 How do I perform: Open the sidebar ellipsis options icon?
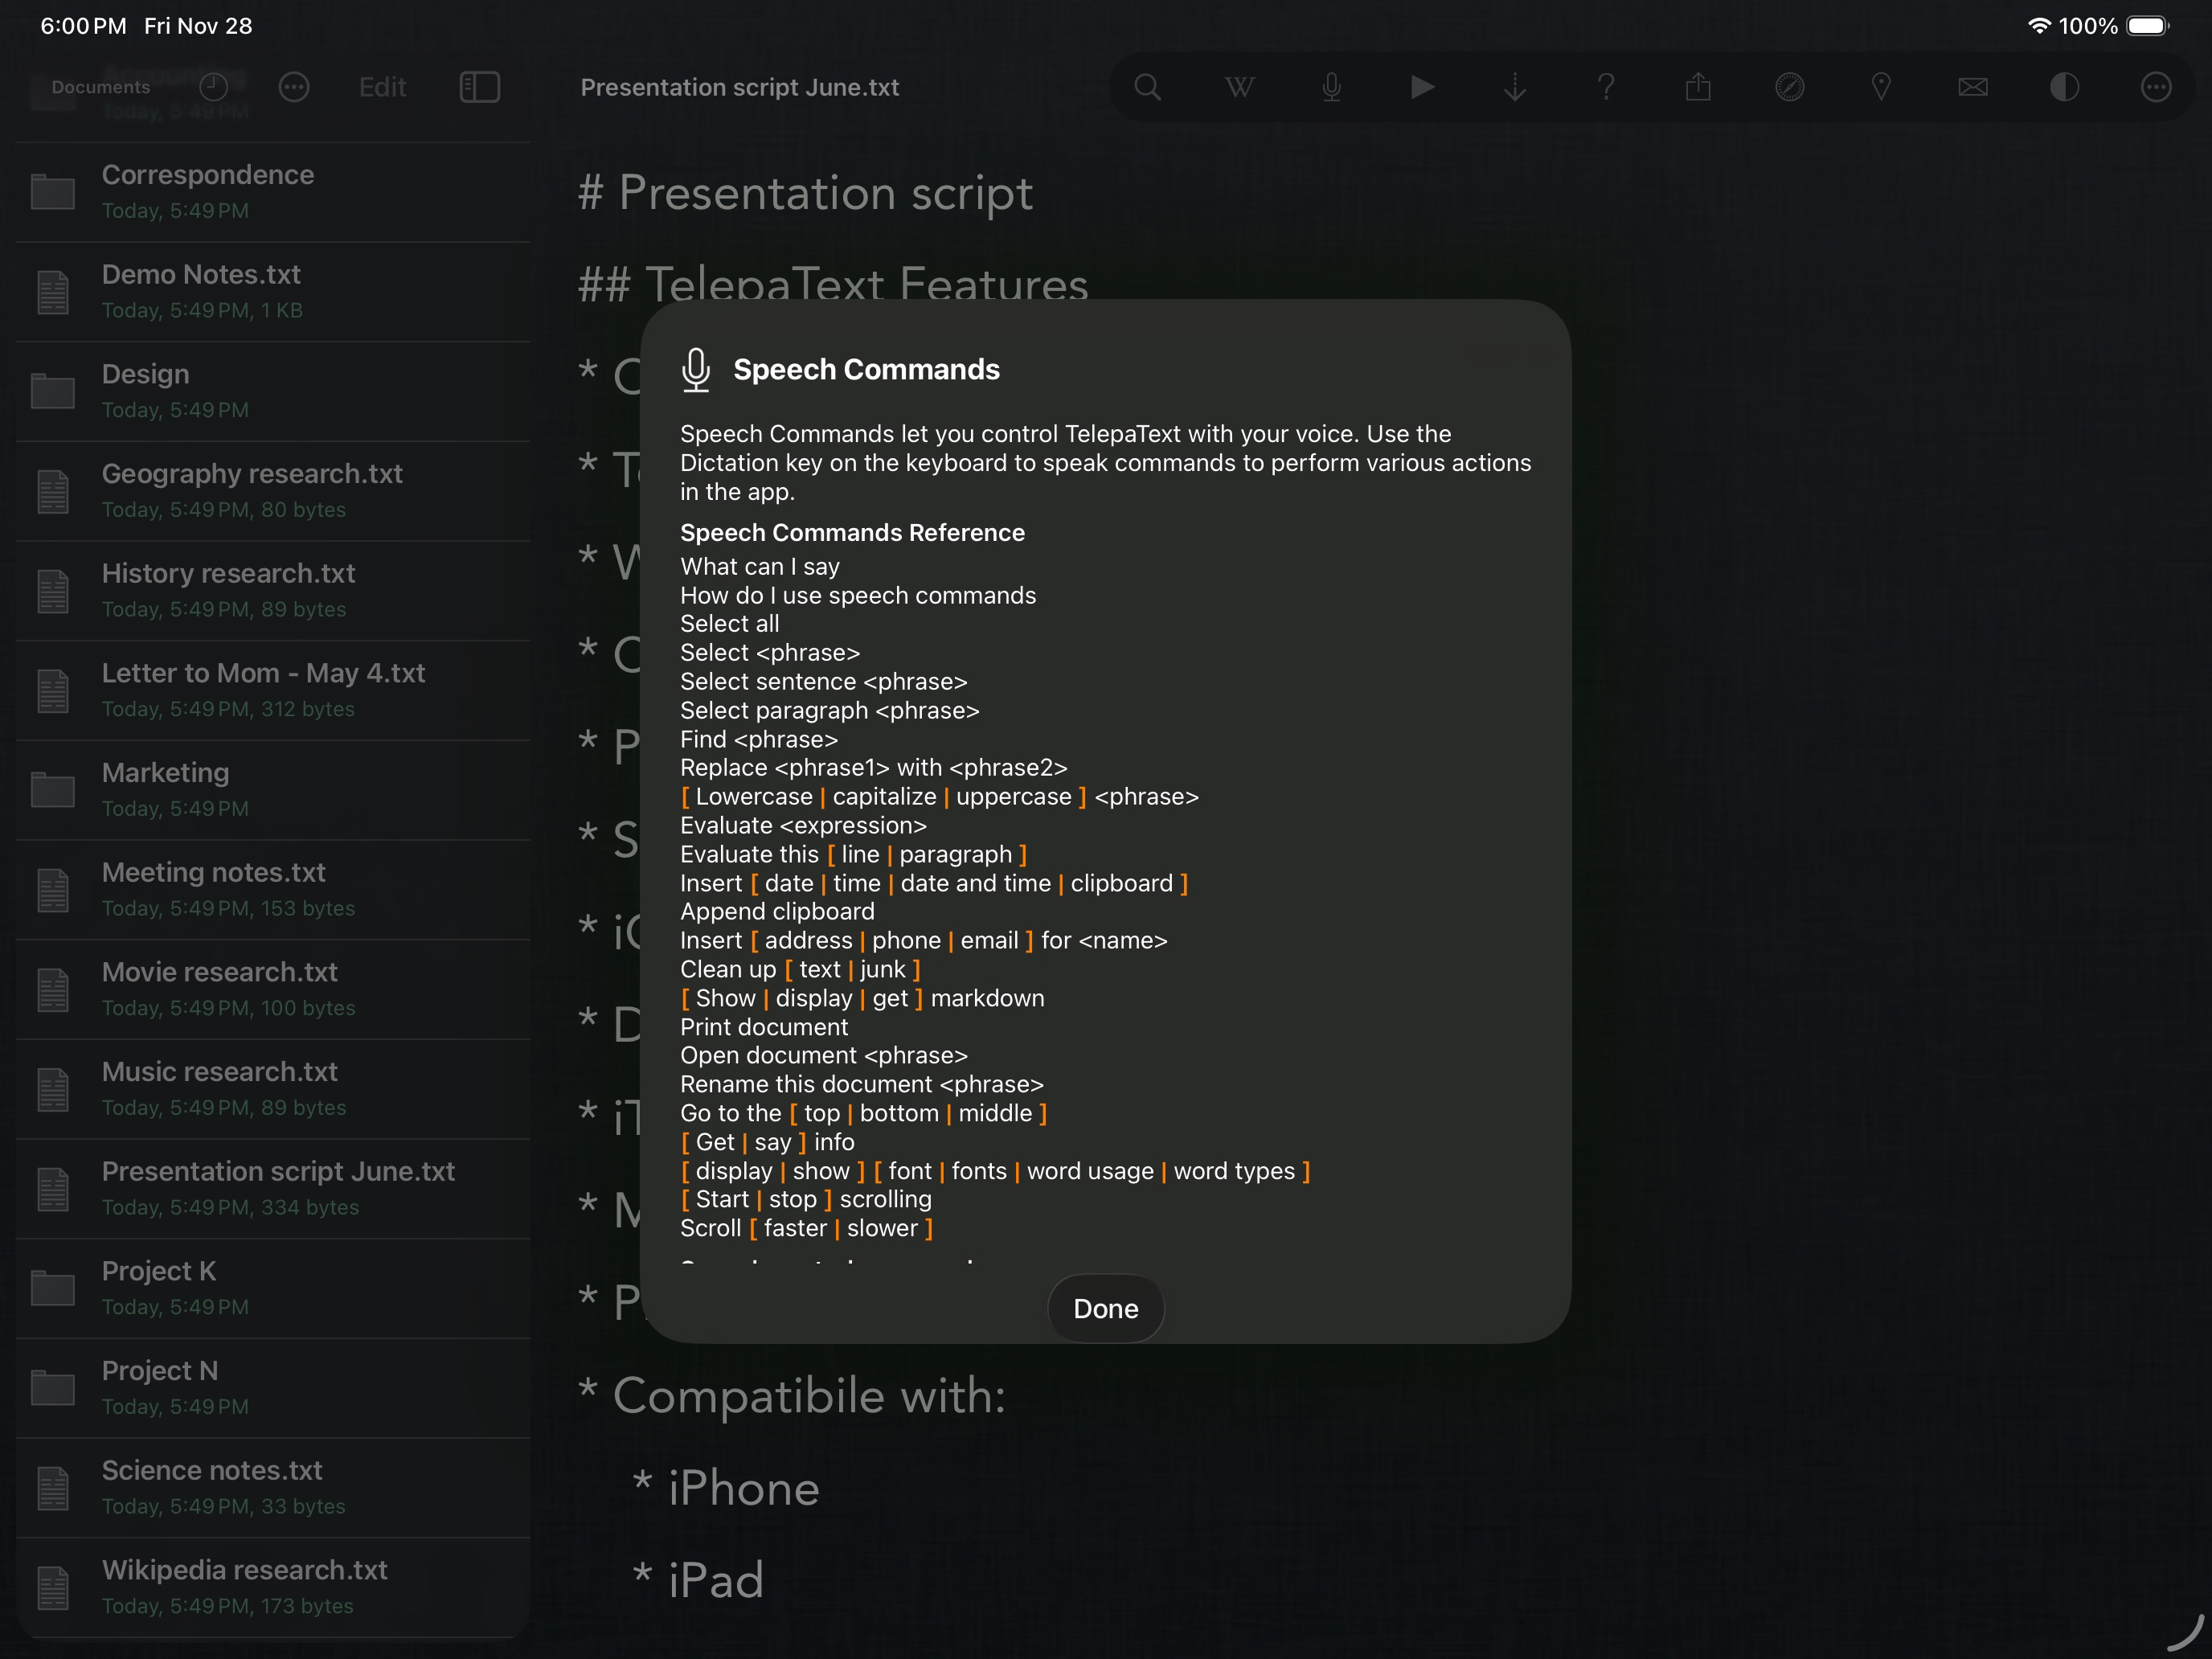(294, 87)
